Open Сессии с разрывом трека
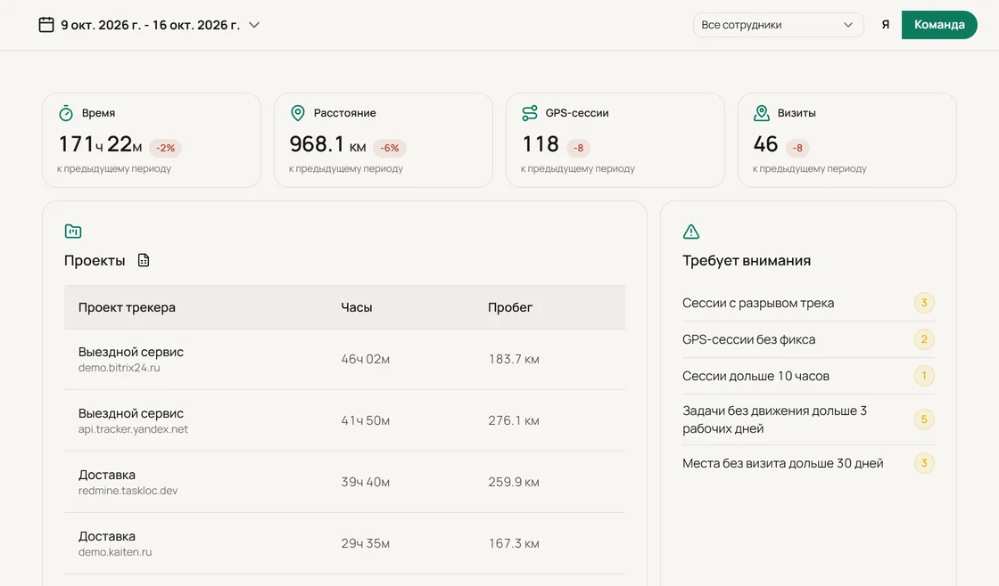 click(808, 303)
